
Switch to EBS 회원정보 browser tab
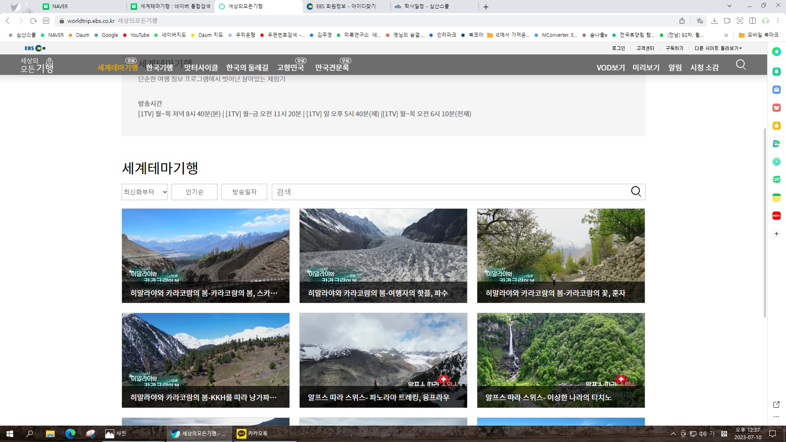[x=345, y=7]
